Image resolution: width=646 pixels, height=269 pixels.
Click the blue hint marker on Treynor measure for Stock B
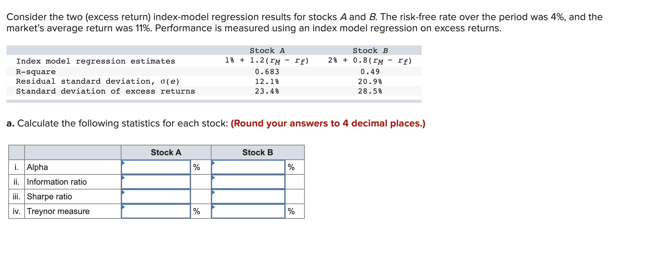213,207
